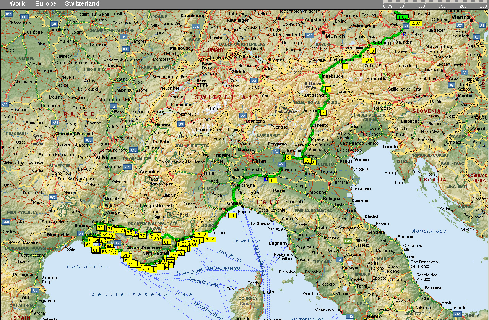Click the A1 motorway shield near Wels
Viewport: 489px width, 320px height.
point(406,26)
